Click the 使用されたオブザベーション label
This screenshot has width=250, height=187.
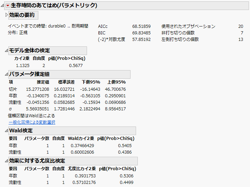pyautogui.click(x=188, y=26)
